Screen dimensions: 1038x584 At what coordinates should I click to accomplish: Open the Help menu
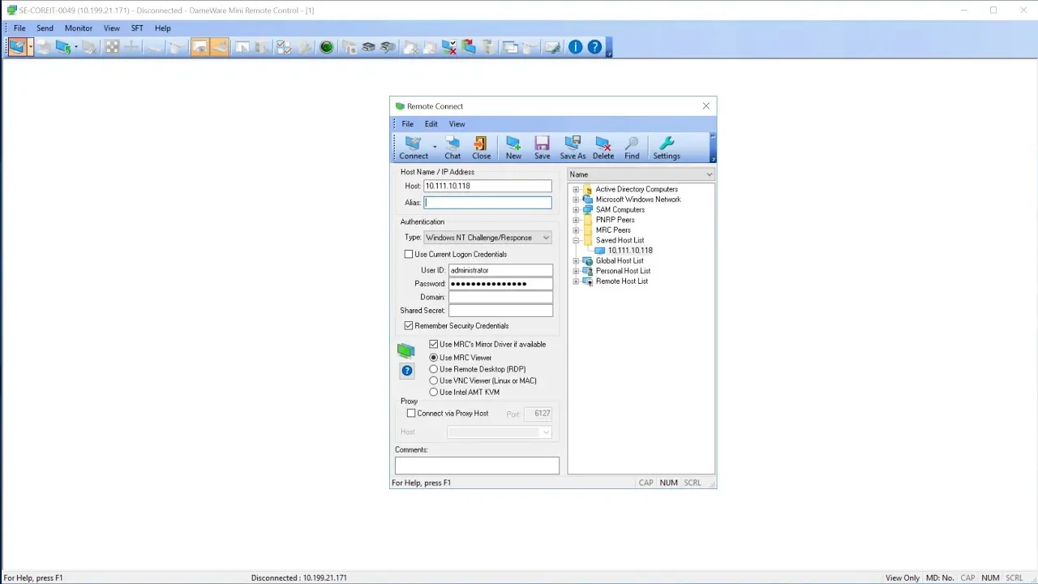(163, 28)
